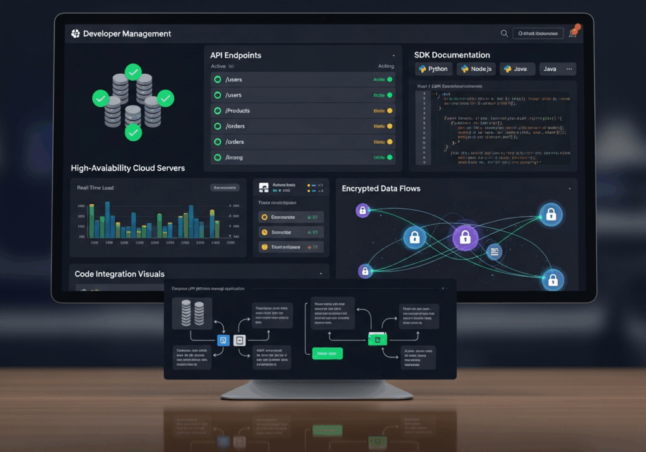Toggle the /orders endpoint yellow indicator
646x452 pixels.
click(390, 126)
